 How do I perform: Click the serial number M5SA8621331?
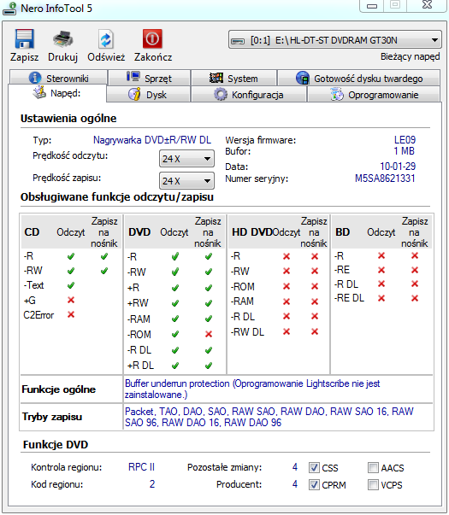385,178
